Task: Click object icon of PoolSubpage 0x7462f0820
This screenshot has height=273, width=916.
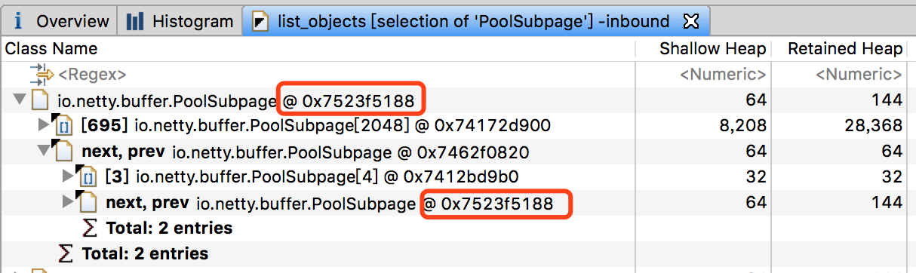Action: (x=64, y=151)
